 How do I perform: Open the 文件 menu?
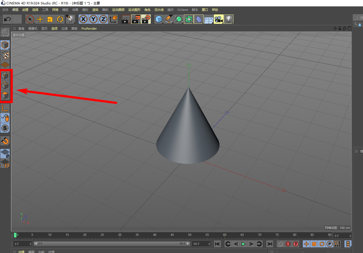point(5,10)
